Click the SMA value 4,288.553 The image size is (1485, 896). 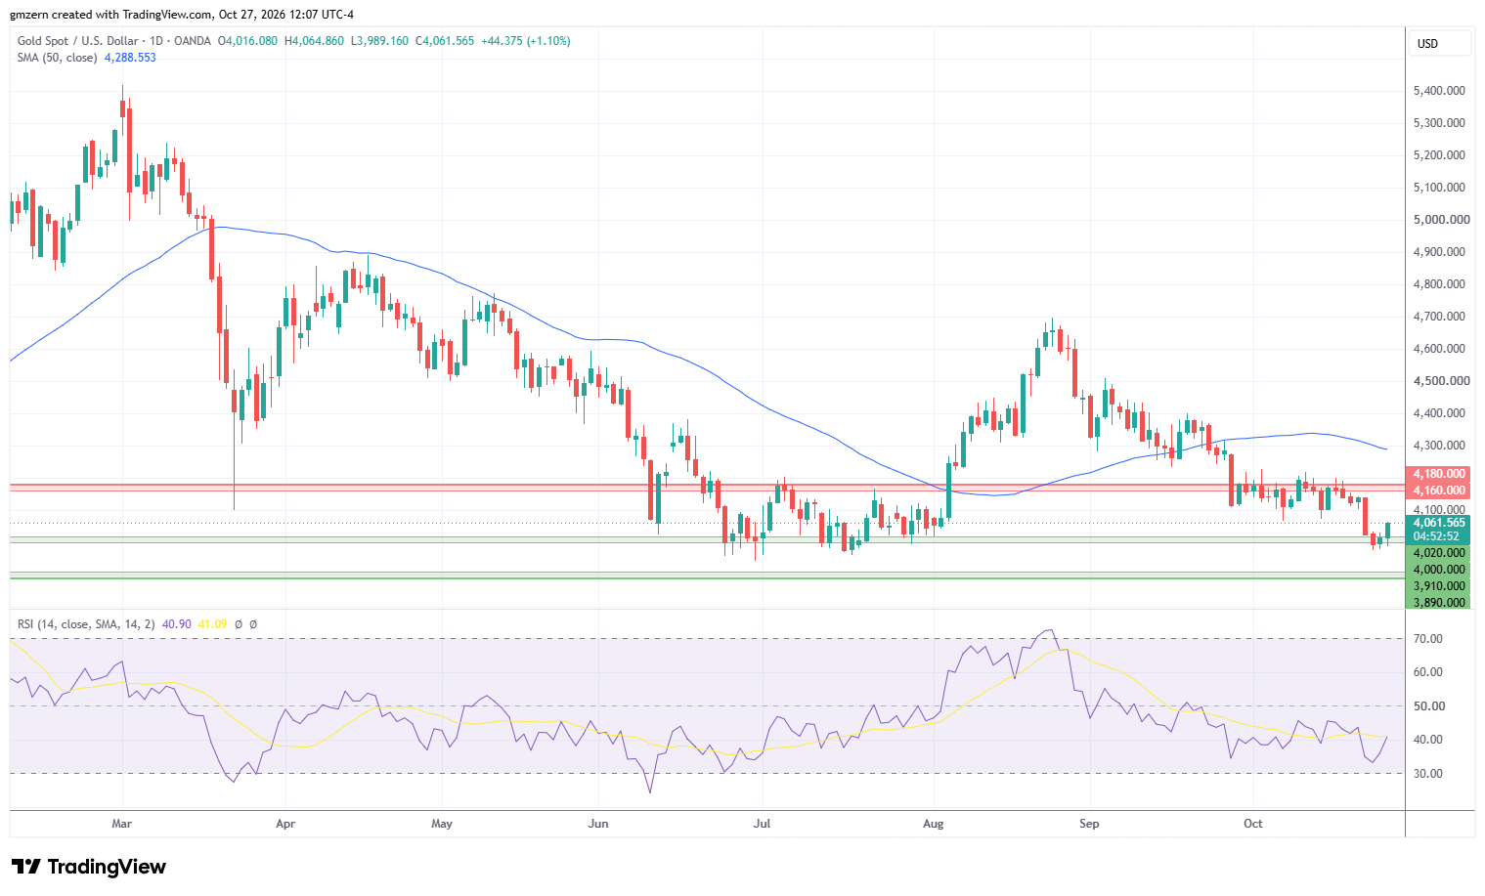pyautogui.click(x=130, y=58)
